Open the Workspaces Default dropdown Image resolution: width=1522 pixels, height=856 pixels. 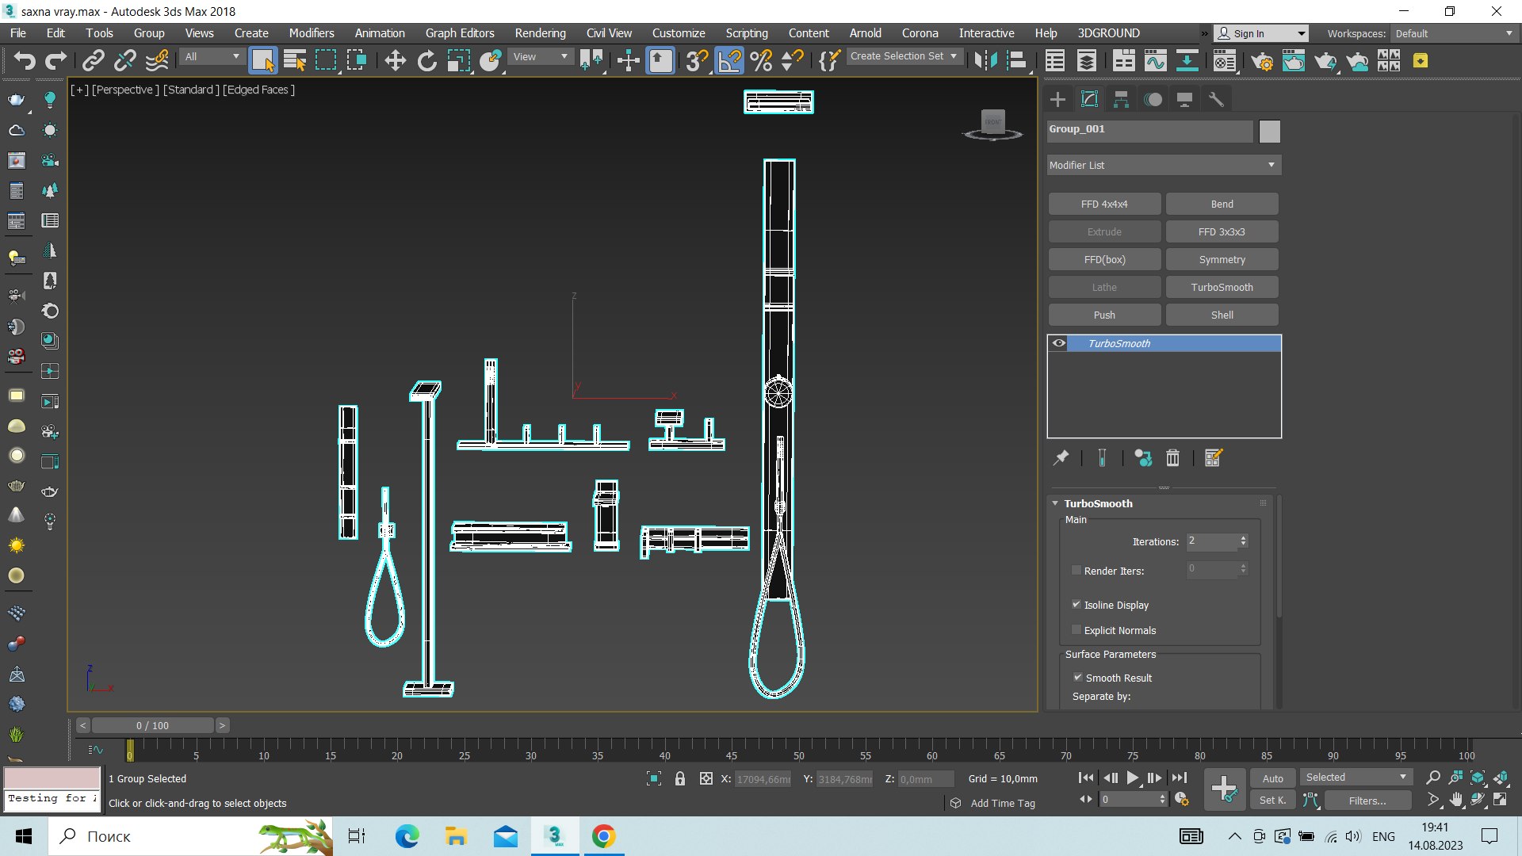click(x=1454, y=33)
